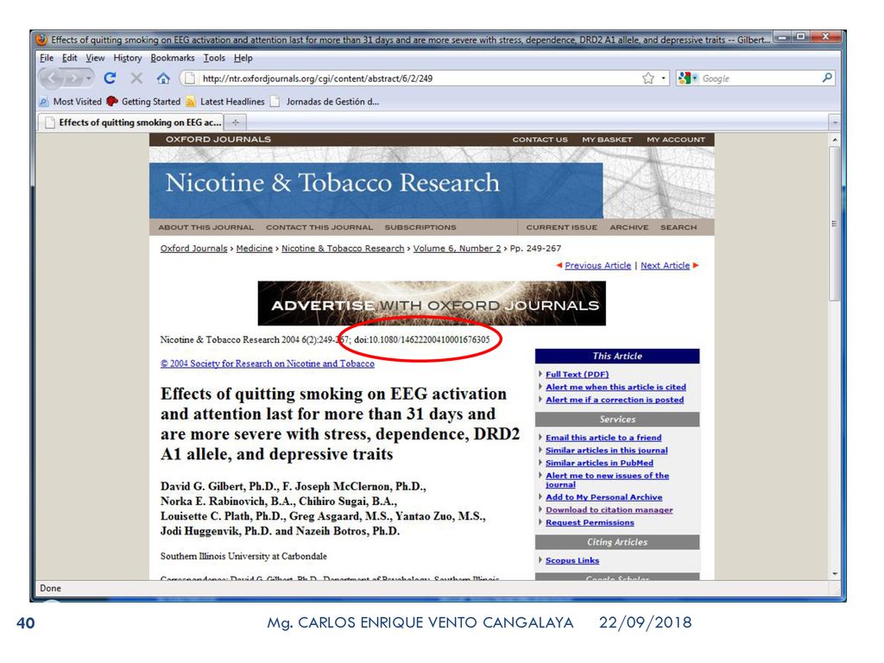The width and height of the screenshot is (884, 663).
Task: Go to Previous Article link
Action: coord(597,265)
